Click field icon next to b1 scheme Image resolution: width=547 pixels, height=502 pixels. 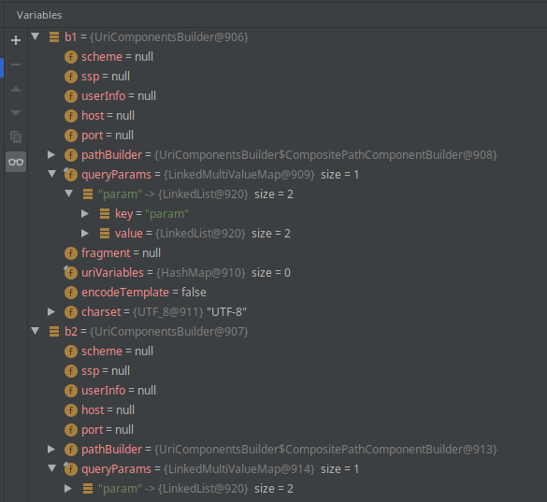pos(71,57)
